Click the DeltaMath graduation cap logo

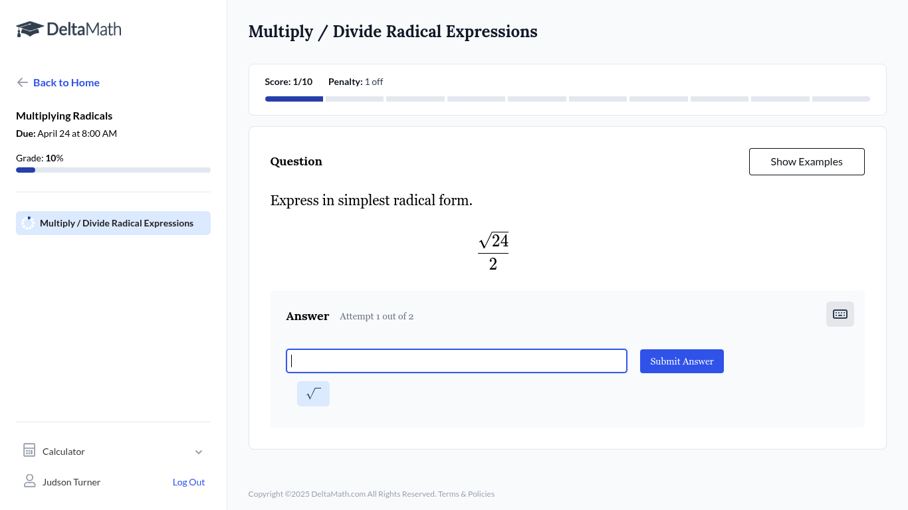(29, 29)
